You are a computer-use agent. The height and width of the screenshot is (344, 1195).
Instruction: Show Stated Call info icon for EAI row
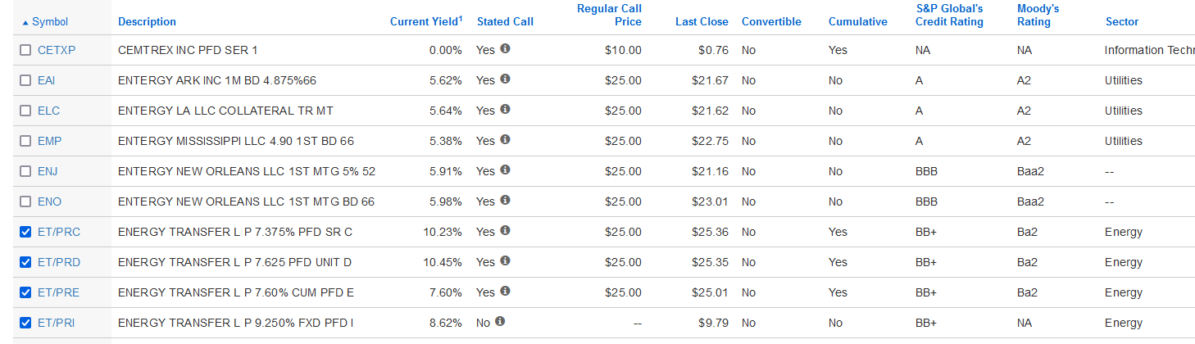click(x=505, y=79)
